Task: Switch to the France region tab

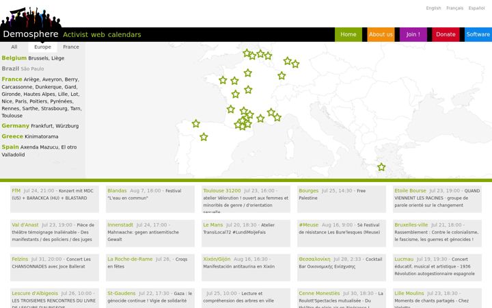Action: 71,47
